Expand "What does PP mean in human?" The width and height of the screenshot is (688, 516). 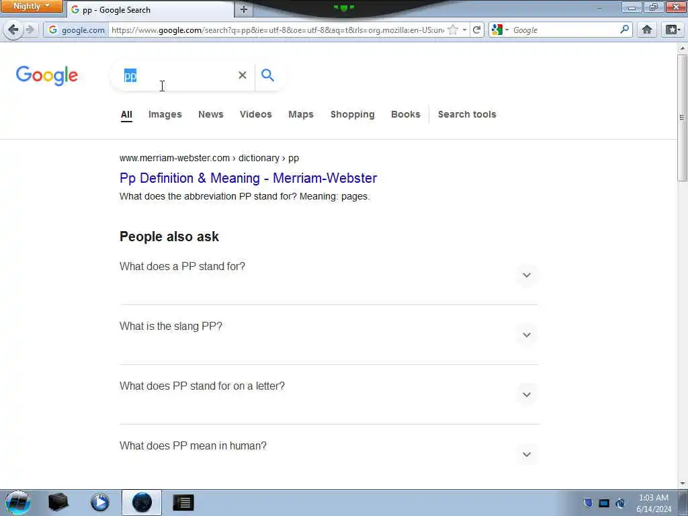coord(527,454)
